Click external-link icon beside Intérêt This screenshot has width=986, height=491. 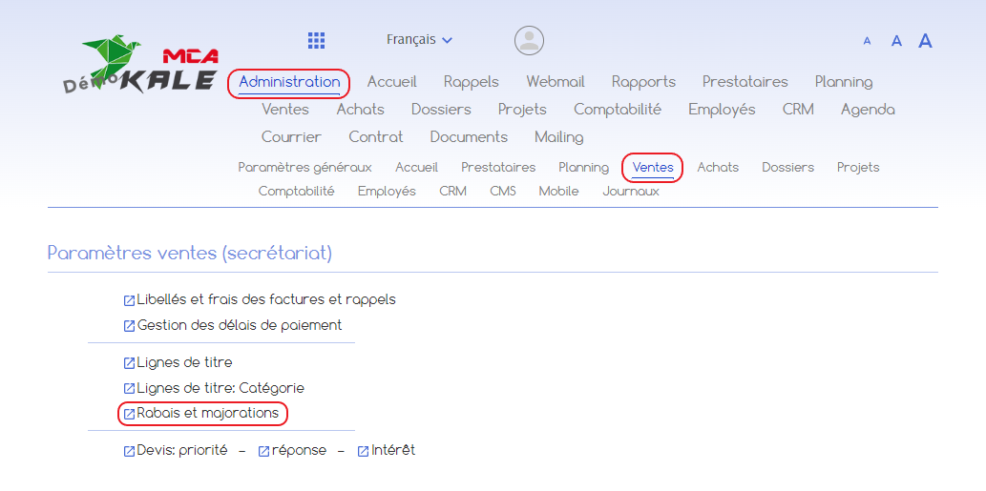tap(363, 452)
